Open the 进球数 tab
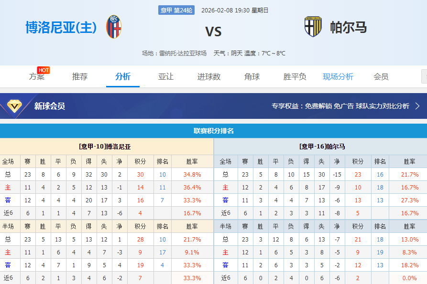427x284 pixels. 209,76
